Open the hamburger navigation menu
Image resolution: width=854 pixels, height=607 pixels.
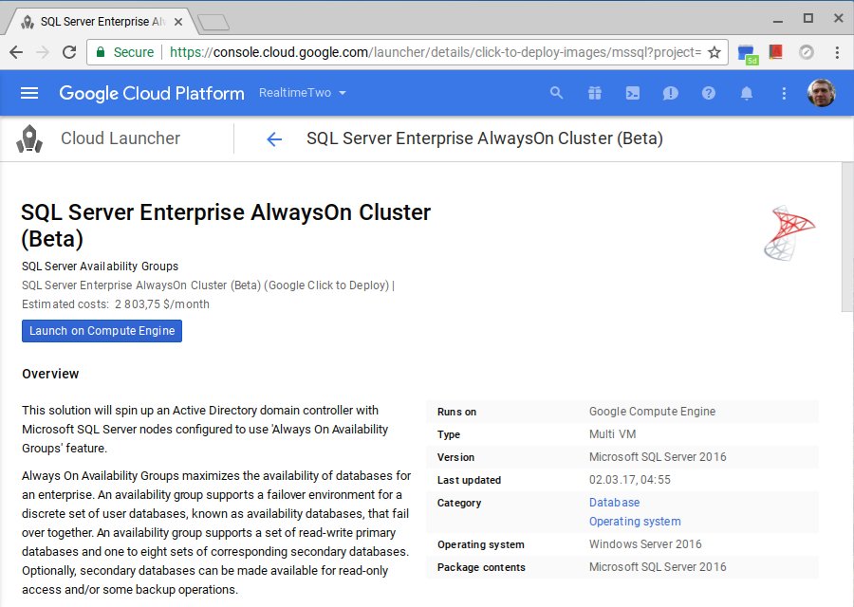pos(29,93)
